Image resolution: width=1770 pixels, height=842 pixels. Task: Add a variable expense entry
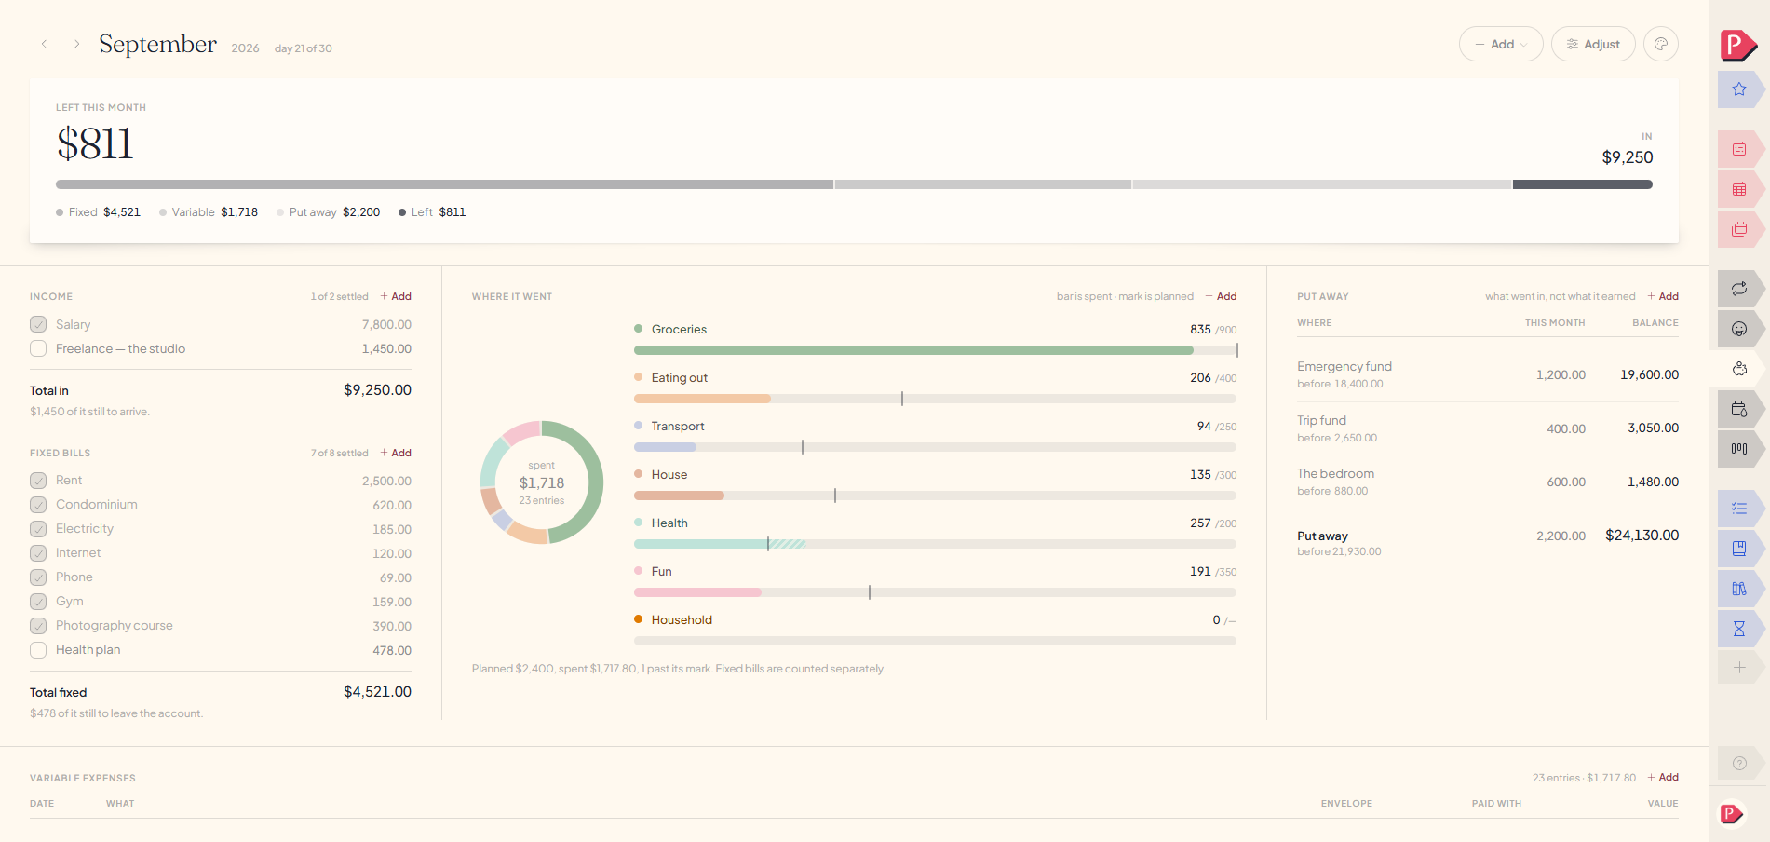tap(1663, 777)
